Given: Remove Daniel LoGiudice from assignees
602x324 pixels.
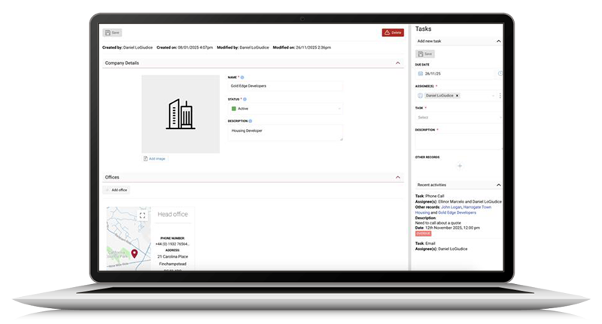Looking at the screenshot, I should click(x=457, y=96).
